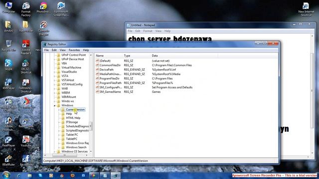This screenshot has height=179, width=319.
Task: Select the Virtual Machine key
Action: click(x=71, y=68)
